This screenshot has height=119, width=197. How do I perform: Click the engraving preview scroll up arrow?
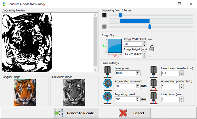click(95, 15)
